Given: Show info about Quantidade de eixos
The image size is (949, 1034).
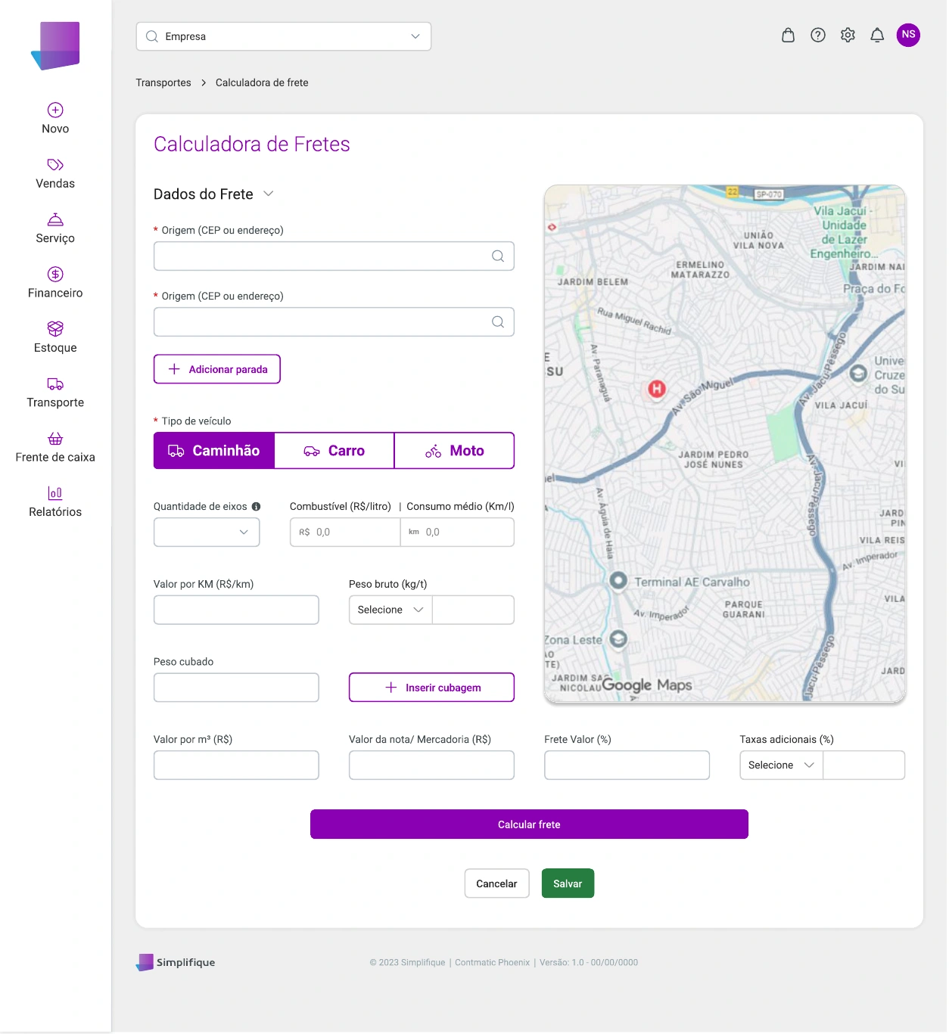Looking at the screenshot, I should (257, 507).
